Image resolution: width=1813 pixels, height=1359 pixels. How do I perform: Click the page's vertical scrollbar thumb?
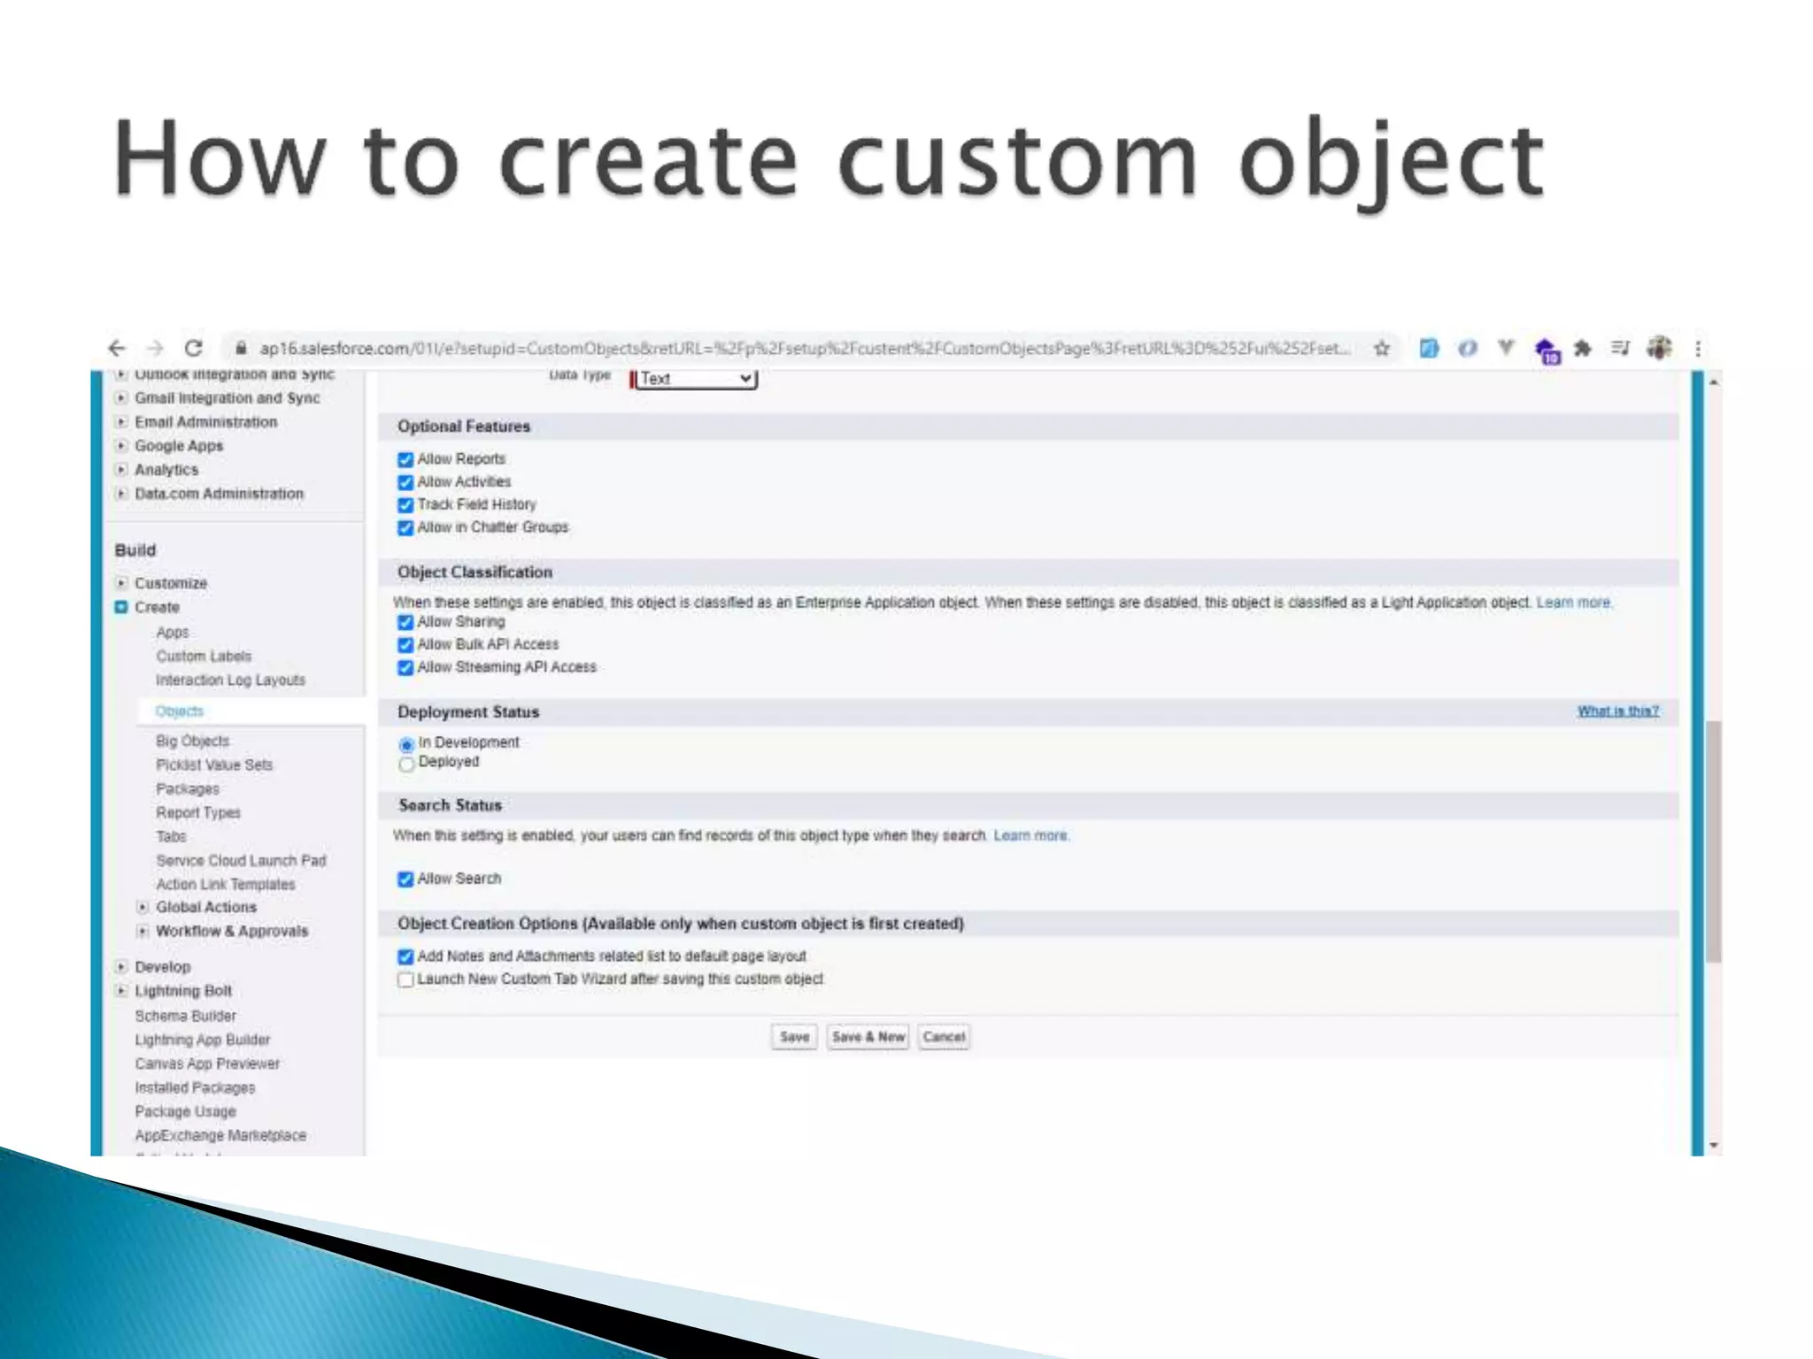point(1714,841)
